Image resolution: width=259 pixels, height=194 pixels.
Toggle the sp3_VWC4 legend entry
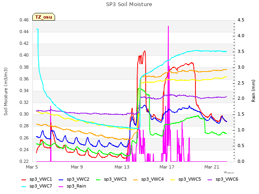(149, 179)
